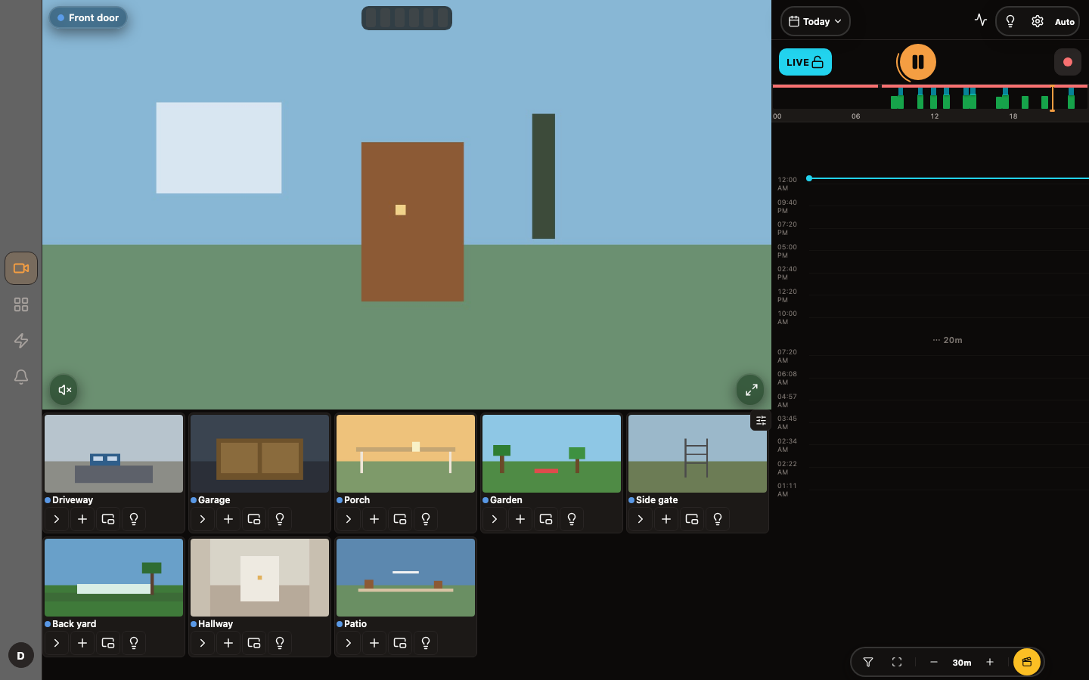Open the cameras view in the sidebar
Screen dimensions: 1089x680
point(21,268)
